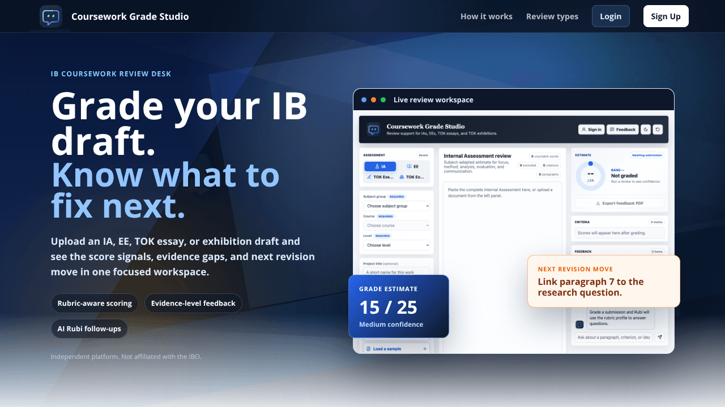Select the EE assessment tab
Screen dimensions: 725x407
(413, 167)
